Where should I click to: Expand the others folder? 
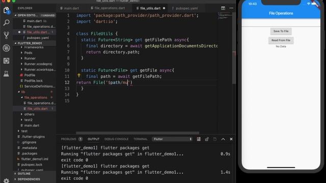[x=30, y=114]
